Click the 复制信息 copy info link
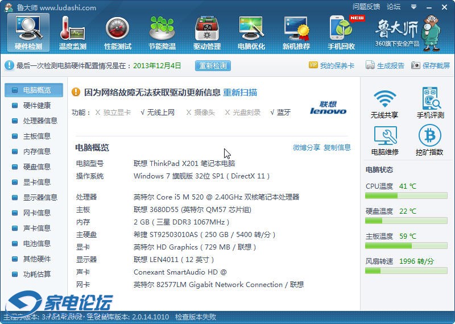Image resolution: width=455 pixels, height=324 pixels. 337,148
